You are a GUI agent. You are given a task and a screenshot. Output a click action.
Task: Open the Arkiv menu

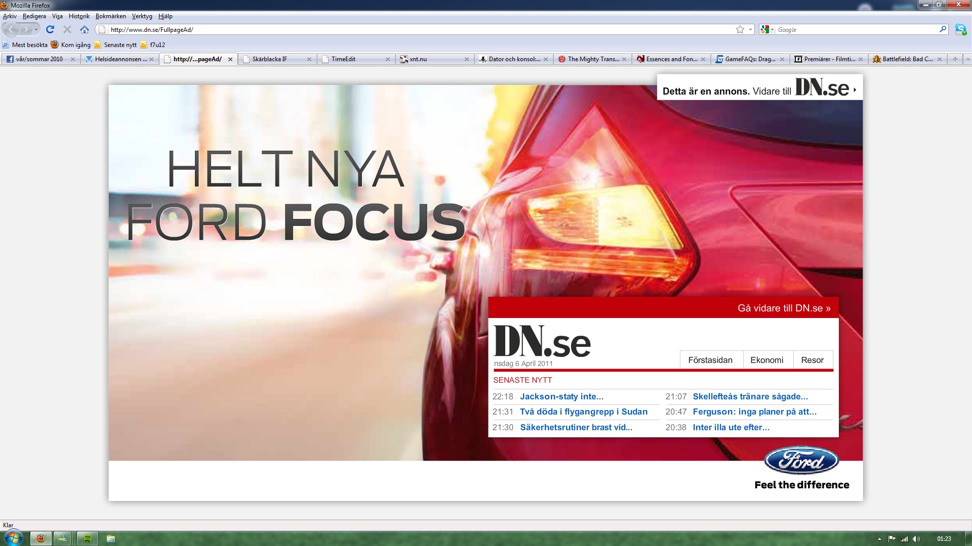tap(10, 16)
